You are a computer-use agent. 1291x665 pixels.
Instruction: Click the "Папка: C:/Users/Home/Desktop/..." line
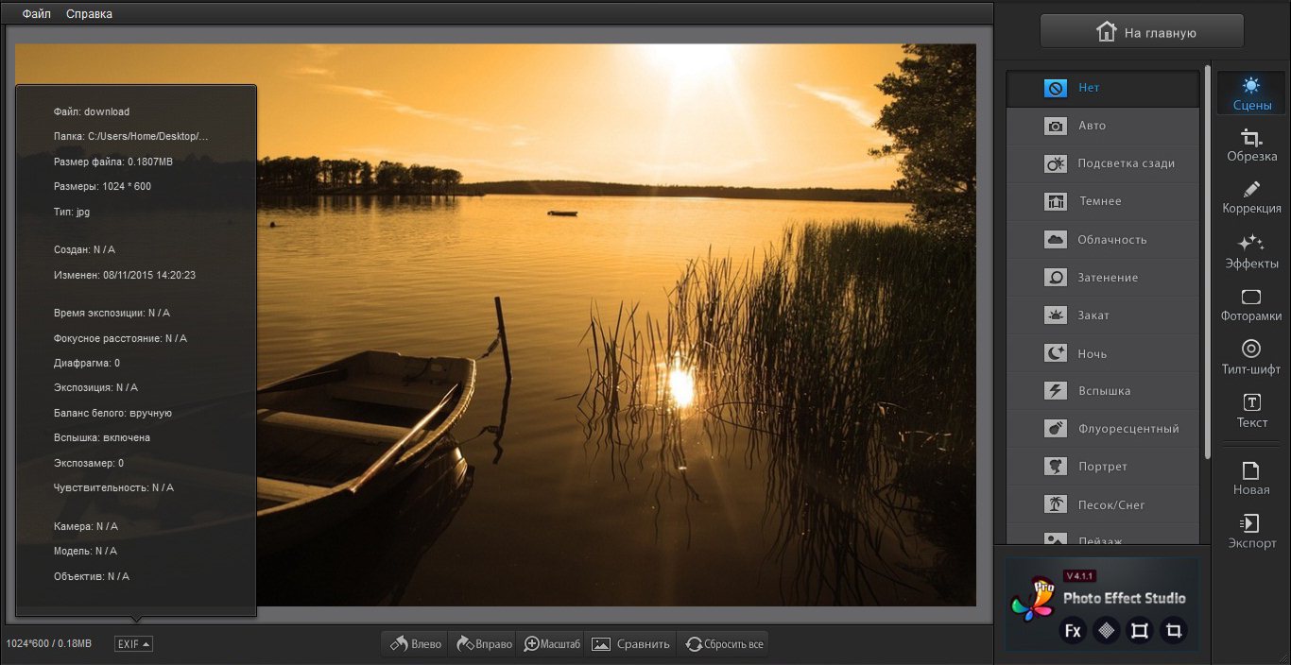[x=131, y=136]
